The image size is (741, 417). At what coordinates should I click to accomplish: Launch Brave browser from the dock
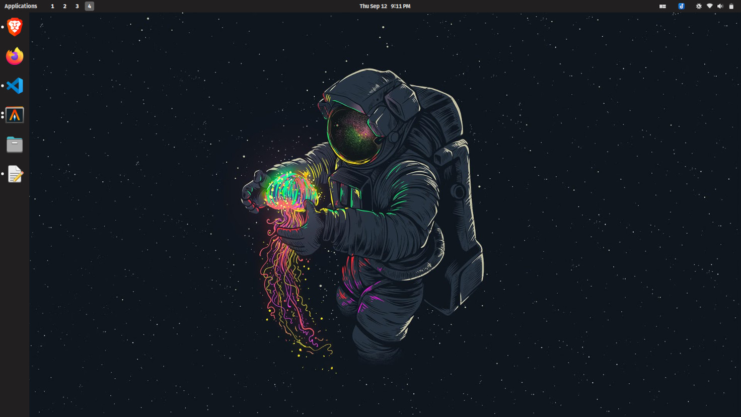click(15, 27)
